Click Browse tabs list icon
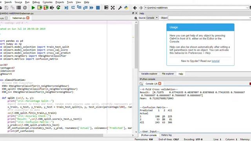The height and width of the screenshot is (141, 251). [x=18, y=7]
